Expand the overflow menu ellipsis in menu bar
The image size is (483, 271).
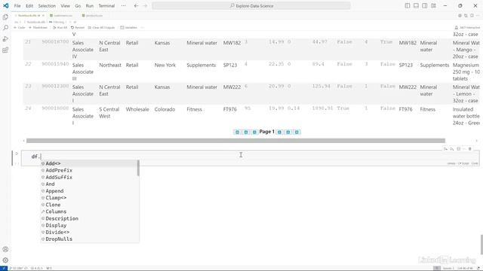(x=123, y=6)
